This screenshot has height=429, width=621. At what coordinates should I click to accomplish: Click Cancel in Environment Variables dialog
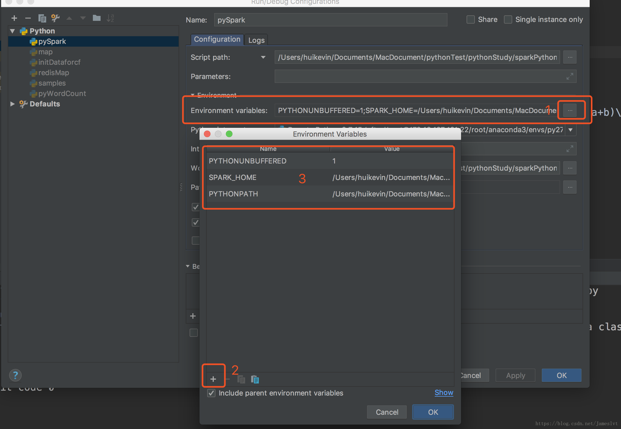click(x=387, y=412)
